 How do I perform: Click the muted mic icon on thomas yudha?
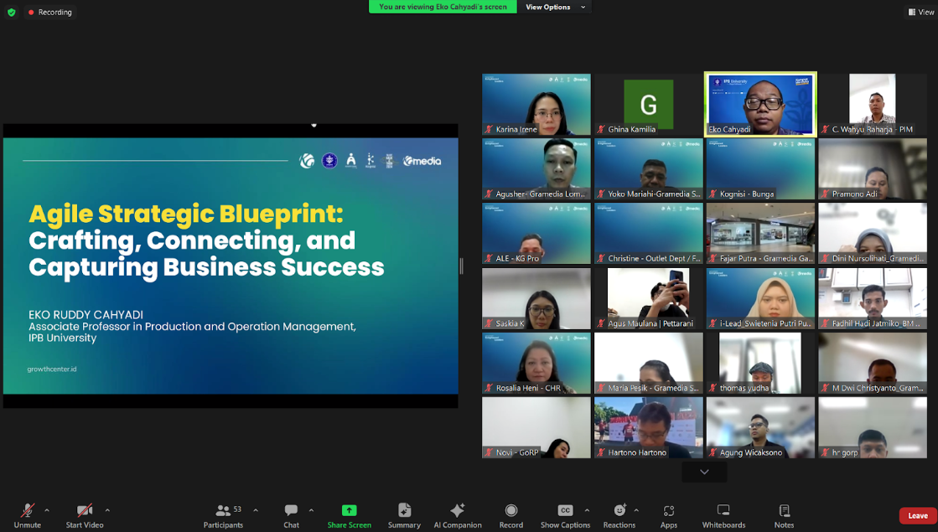713,388
